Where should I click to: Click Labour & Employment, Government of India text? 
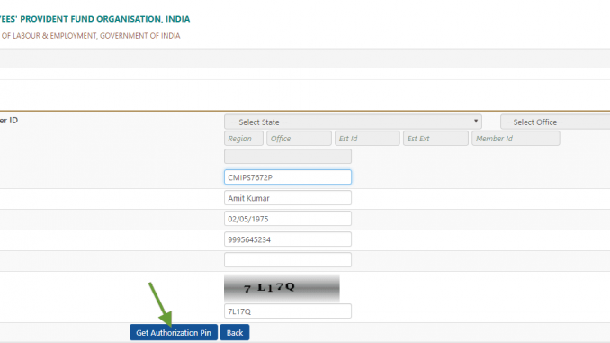click(x=90, y=36)
